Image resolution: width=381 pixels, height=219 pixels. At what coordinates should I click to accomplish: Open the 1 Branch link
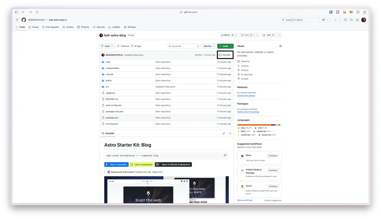click(x=123, y=46)
